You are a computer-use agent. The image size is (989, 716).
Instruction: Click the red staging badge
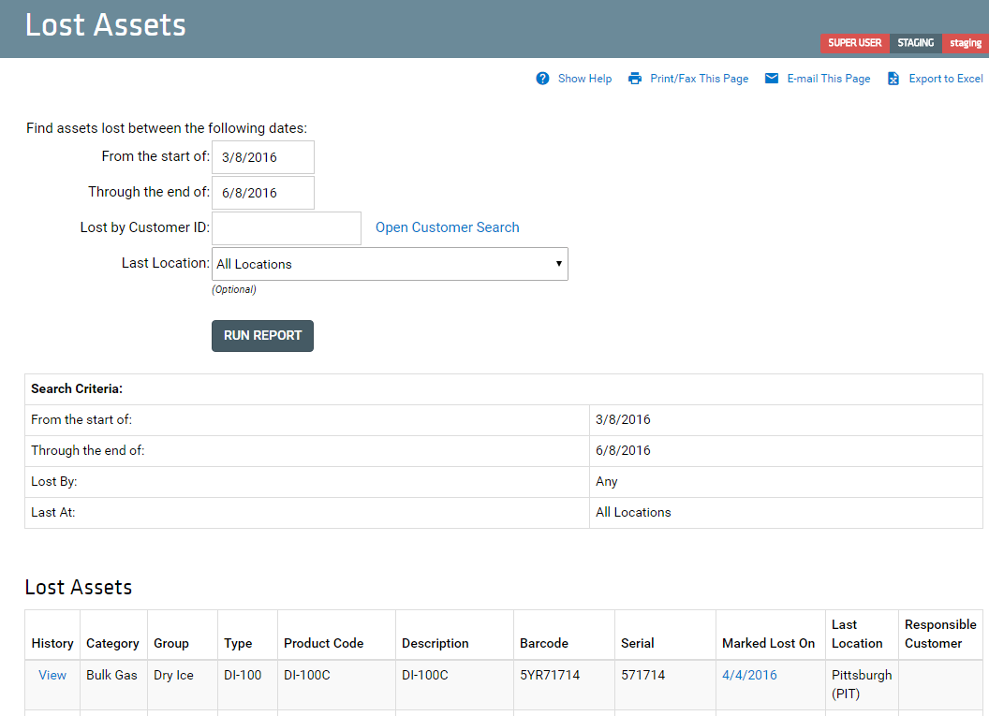(x=966, y=43)
